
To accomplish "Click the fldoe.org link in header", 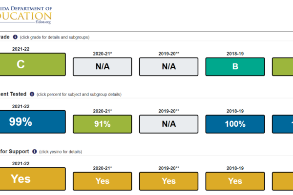I will 42,22.
